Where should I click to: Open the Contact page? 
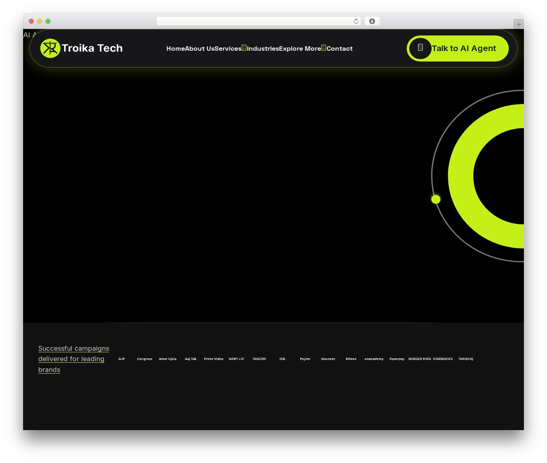point(340,49)
